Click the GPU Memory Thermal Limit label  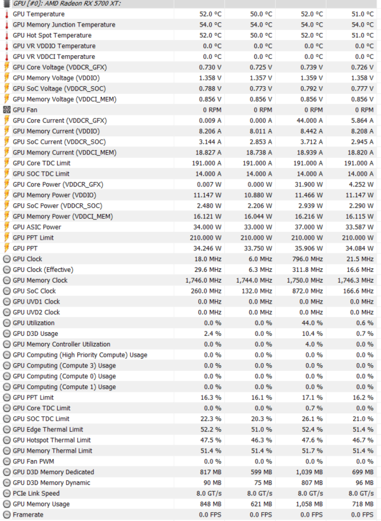click(53, 451)
